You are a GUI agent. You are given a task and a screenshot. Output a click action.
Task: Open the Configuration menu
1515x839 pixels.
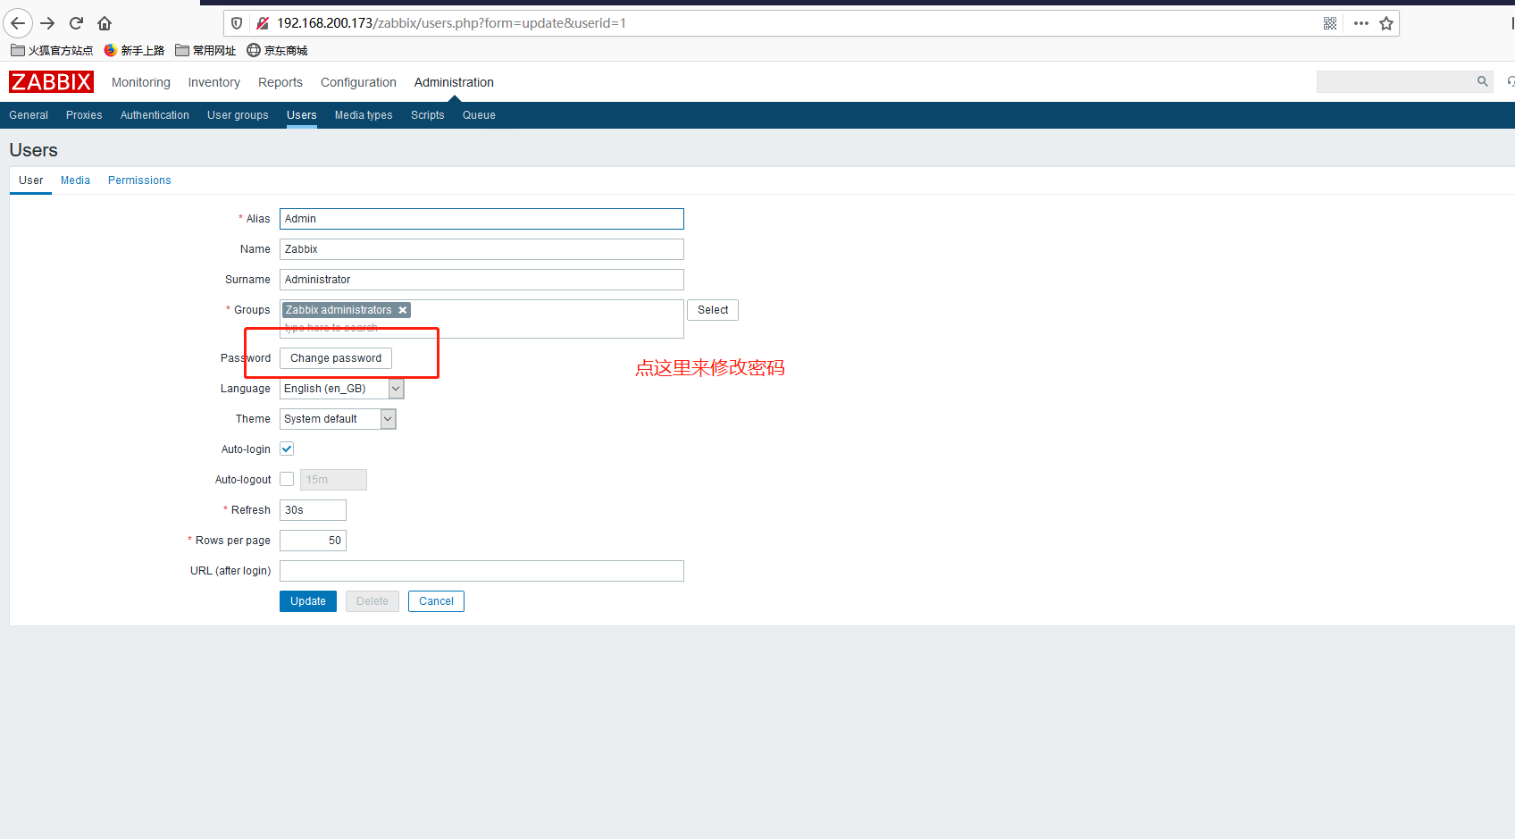[x=358, y=82]
